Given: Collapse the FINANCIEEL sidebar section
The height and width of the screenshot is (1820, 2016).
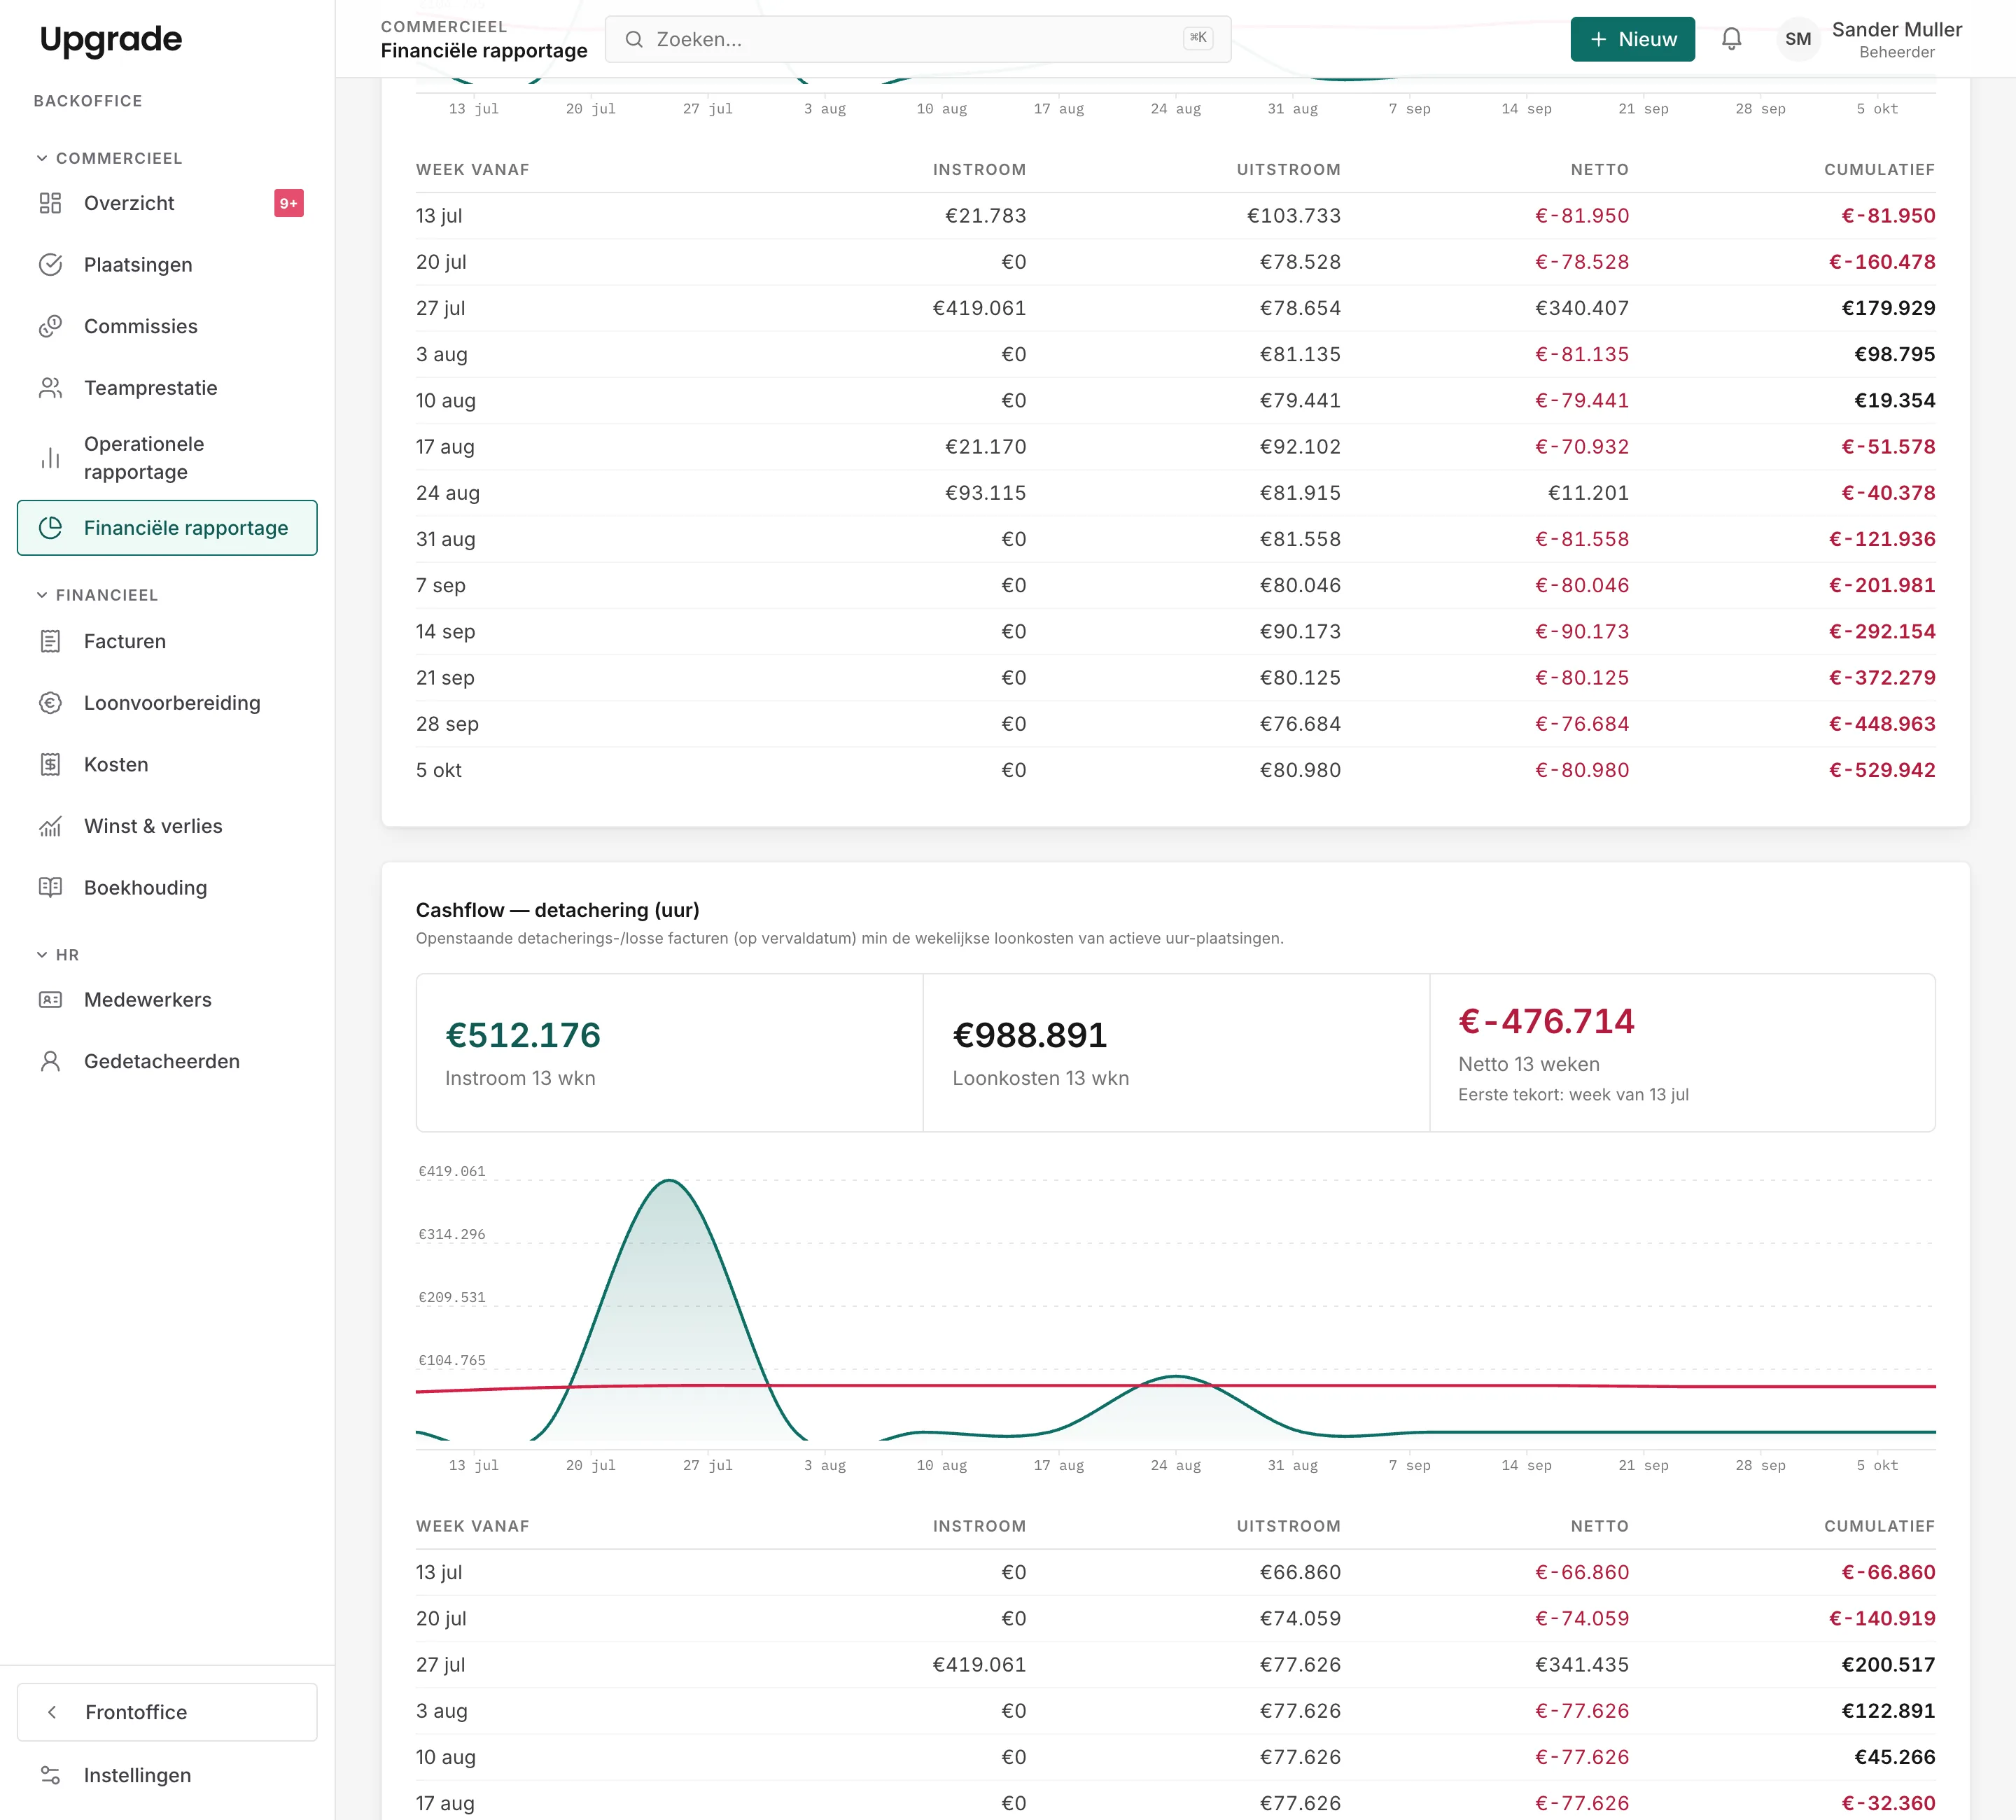Looking at the screenshot, I should point(97,595).
